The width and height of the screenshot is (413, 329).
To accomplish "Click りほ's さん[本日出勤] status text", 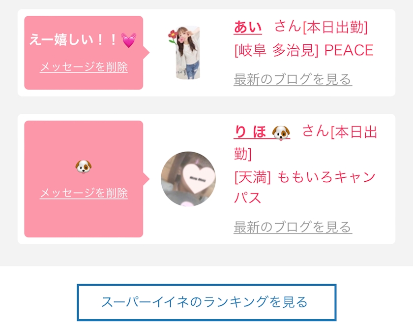I will [x=305, y=142].
